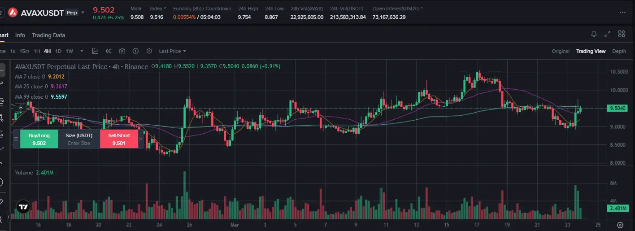The height and width of the screenshot is (231, 635).
Task: Expand chart to fullscreen with arrows icon
Action: point(607,34)
